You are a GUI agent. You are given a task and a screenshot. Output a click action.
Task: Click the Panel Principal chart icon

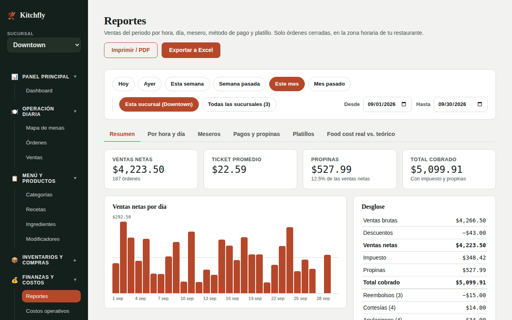[x=15, y=76]
